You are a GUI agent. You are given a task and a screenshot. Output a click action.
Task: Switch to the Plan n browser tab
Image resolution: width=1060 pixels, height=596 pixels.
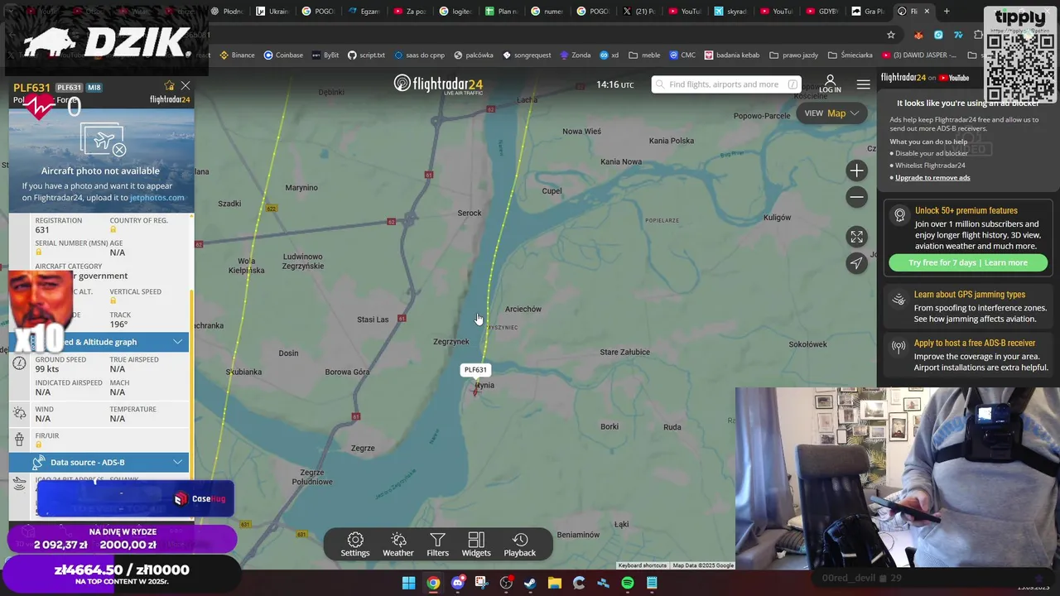click(502, 12)
